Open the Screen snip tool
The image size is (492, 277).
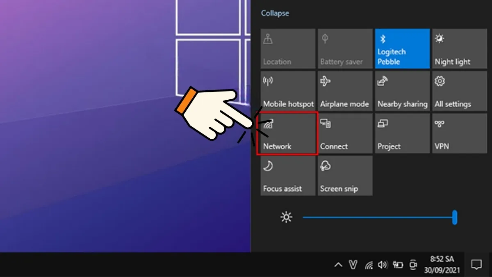point(345,176)
